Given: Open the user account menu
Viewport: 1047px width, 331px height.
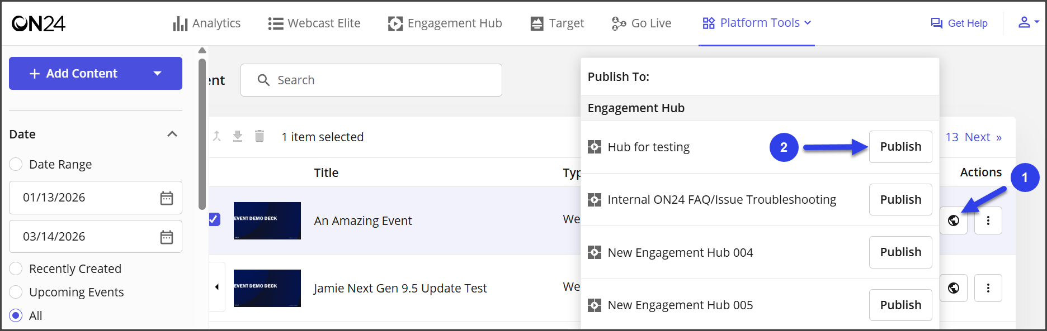Looking at the screenshot, I should [x=1028, y=22].
